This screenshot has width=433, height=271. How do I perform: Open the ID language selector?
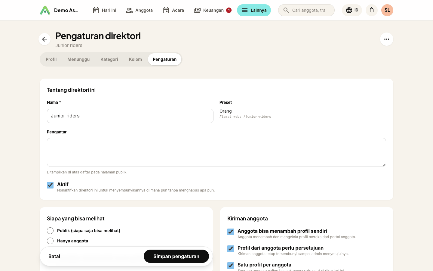pyautogui.click(x=352, y=10)
